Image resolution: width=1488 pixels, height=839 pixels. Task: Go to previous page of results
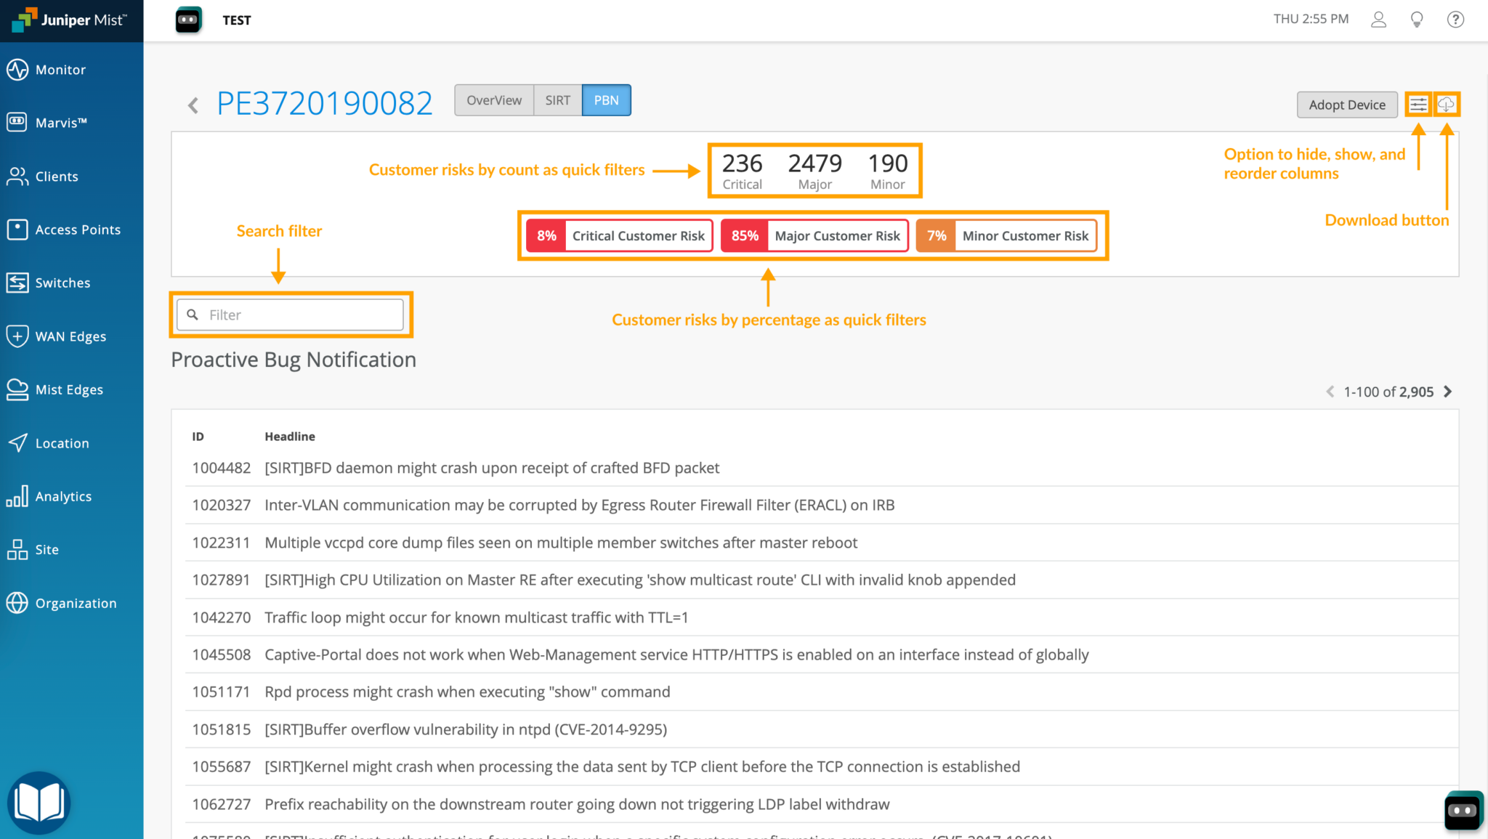pyautogui.click(x=1330, y=392)
